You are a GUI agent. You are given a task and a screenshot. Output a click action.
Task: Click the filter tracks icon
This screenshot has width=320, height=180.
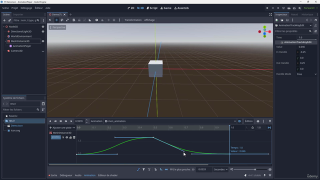click(x=143, y=169)
